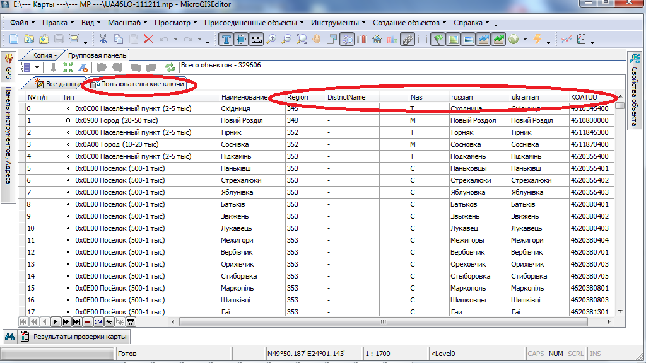646x363 pixels.
Task: Open Результаты проверки карты panel
Action: coord(76,337)
